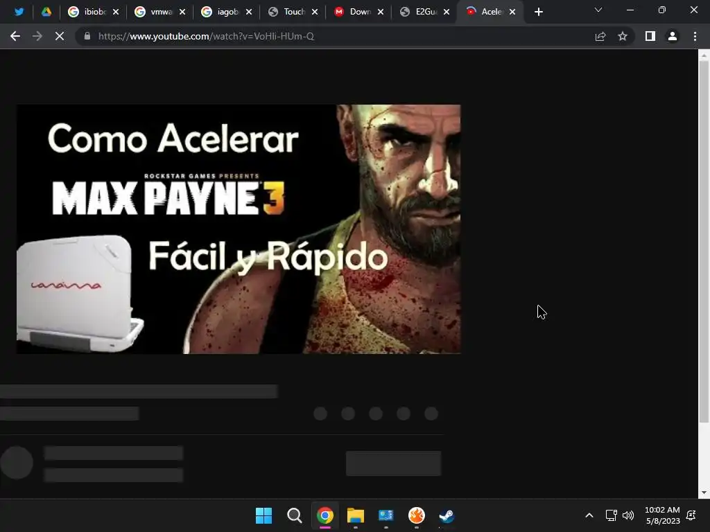Bookmark this page with the star icon
This screenshot has height=532, width=710.
[x=623, y=36]
